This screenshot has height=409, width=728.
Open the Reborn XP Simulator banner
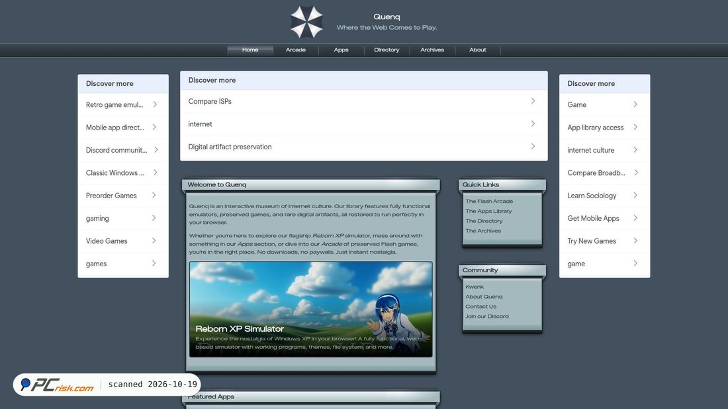click(x=310, y=309)
